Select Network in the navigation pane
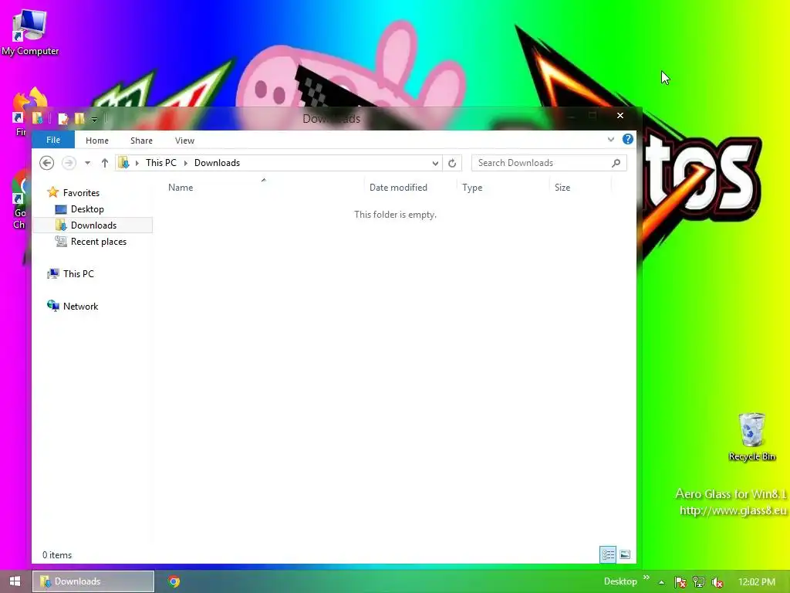The height and width of the screenshot is (593, 790). (x=80, y=306)
